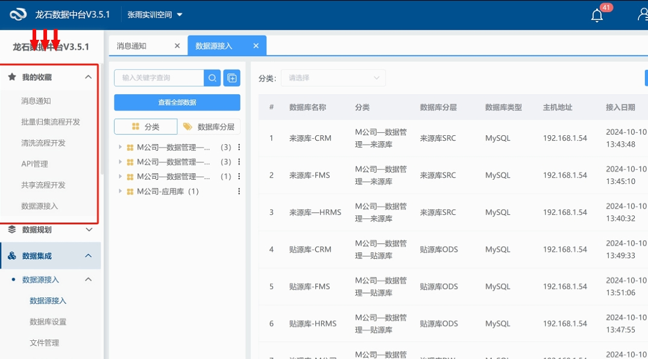Open 清洗流程开发 from favorites

click(43, 143)
